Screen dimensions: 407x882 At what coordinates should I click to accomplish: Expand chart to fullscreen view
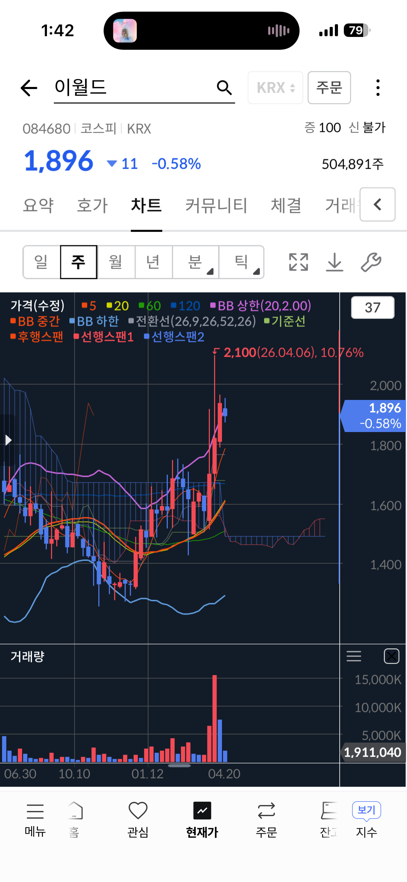[298, 262]
